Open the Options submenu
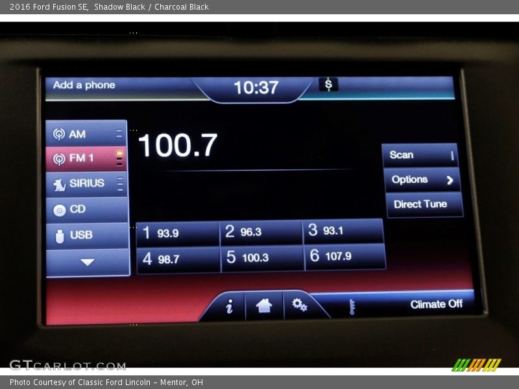The width and height of the screenshot is (519, 389). coord(422,180)
